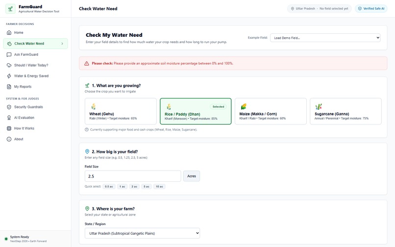Click the green pin icon beside Where is your farm

87,209
